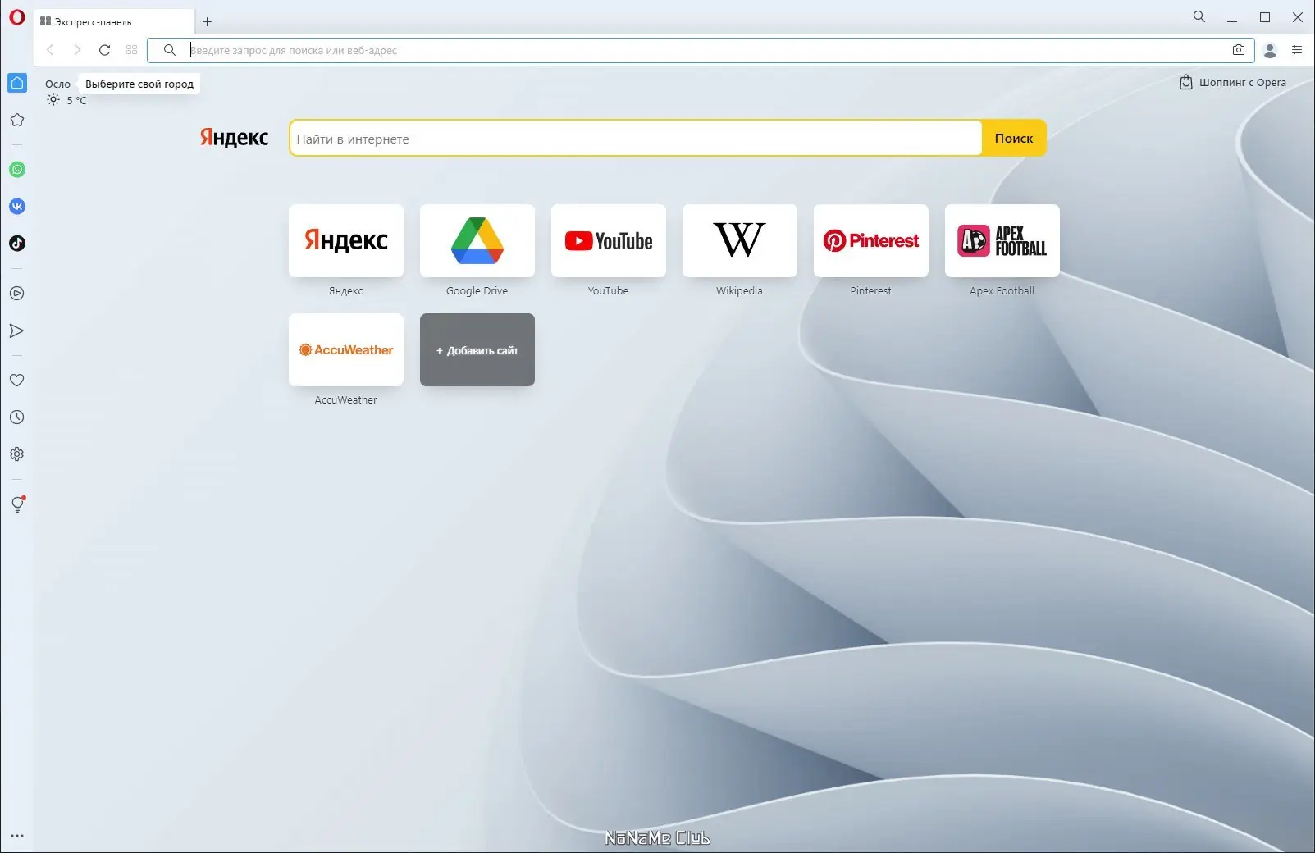The height and width of the screenshot is (853, 1315).
Task: Open sidebar setup three-dots menu
Action: [x=17, y=836]
